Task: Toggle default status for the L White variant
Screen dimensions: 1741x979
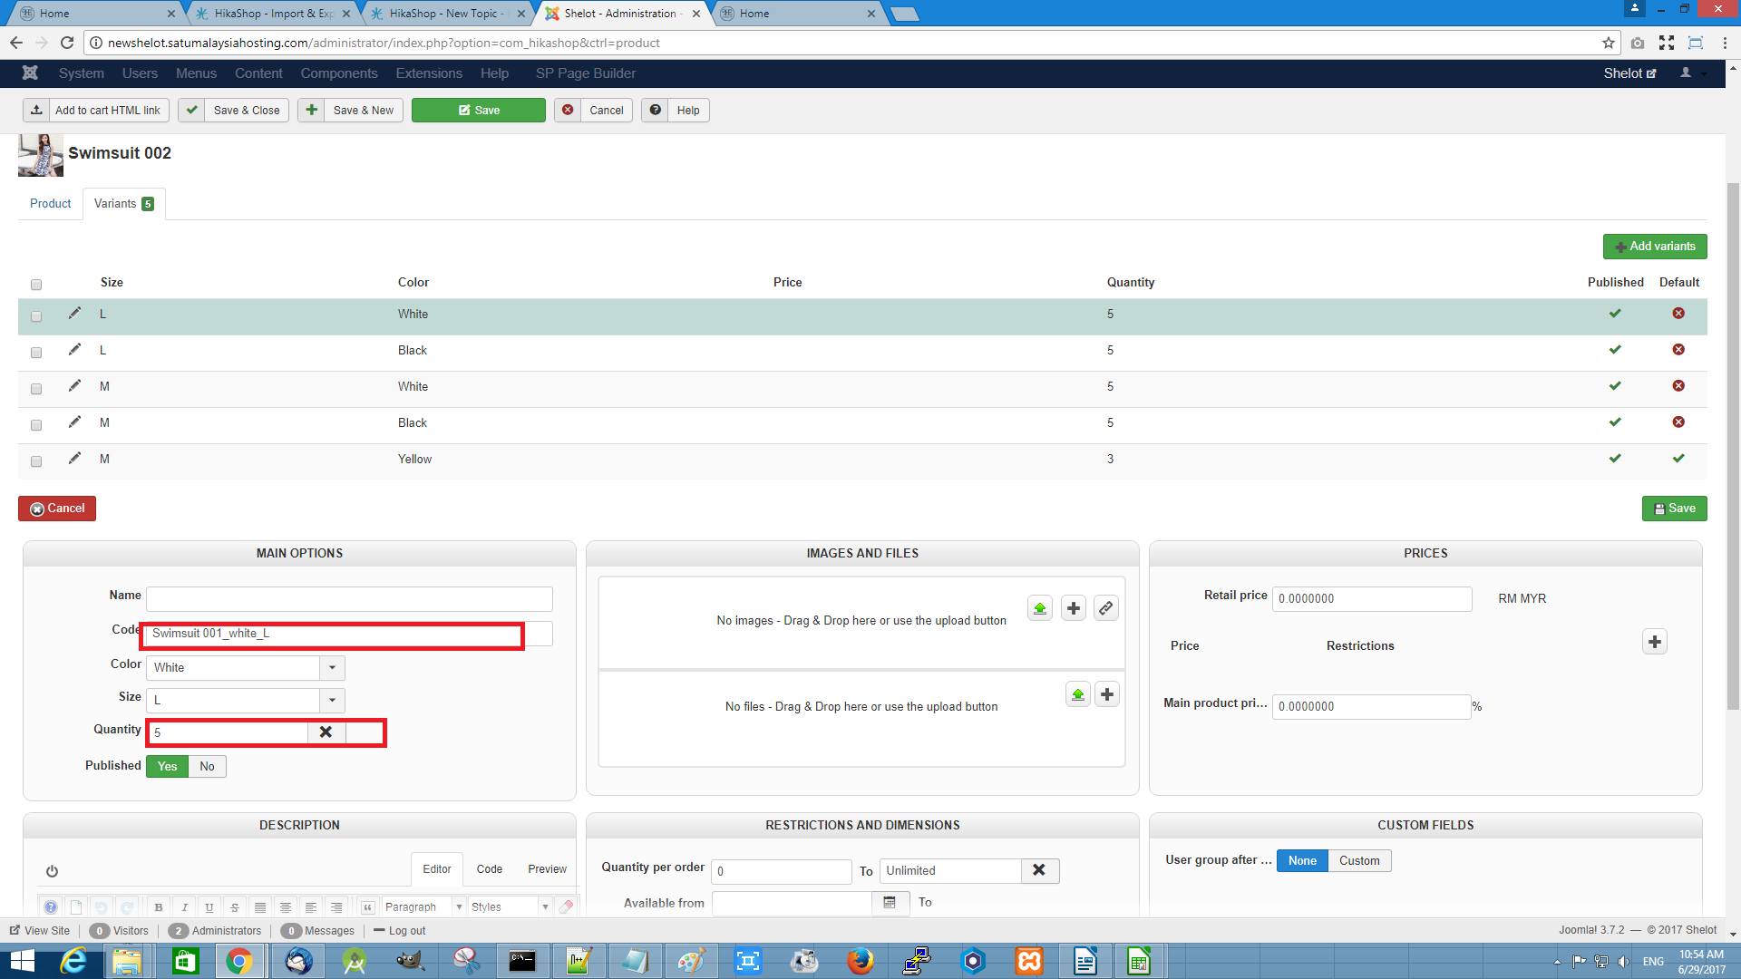Action: pos(1678,314)
